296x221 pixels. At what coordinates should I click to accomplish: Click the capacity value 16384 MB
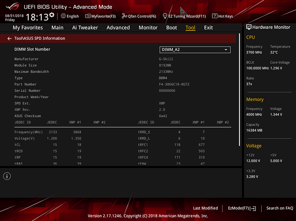click(254, 130)
